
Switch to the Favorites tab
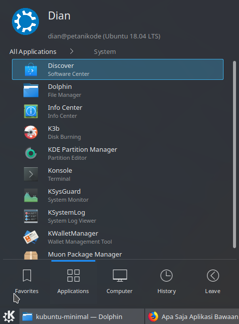coord(26,282)
